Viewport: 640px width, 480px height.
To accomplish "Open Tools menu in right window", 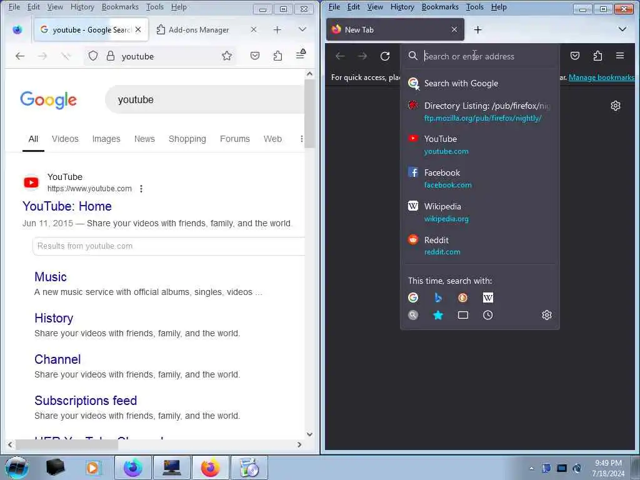I will pos(475,7).
